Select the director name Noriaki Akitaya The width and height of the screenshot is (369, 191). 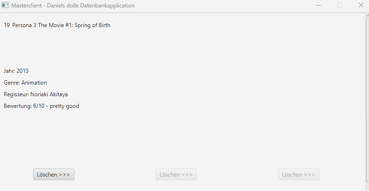[x=49, y=94]
